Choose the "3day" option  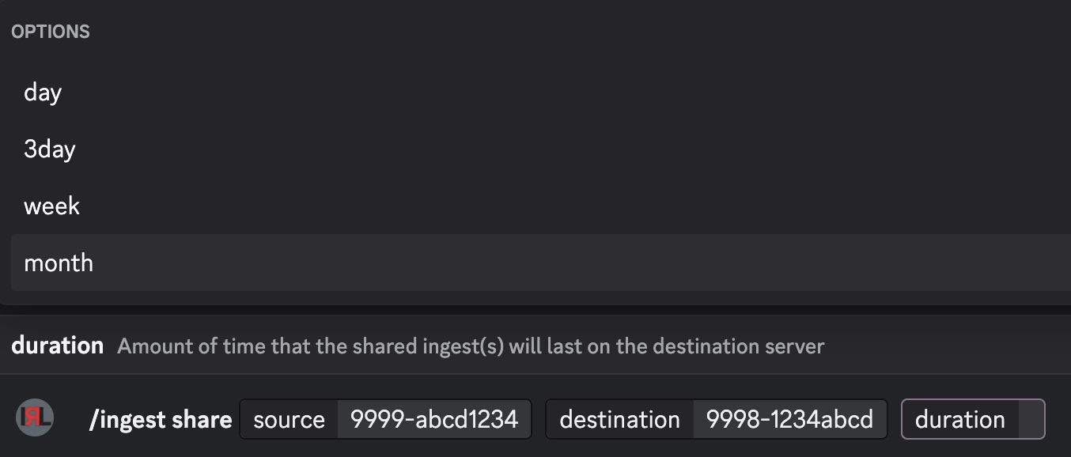50,149
